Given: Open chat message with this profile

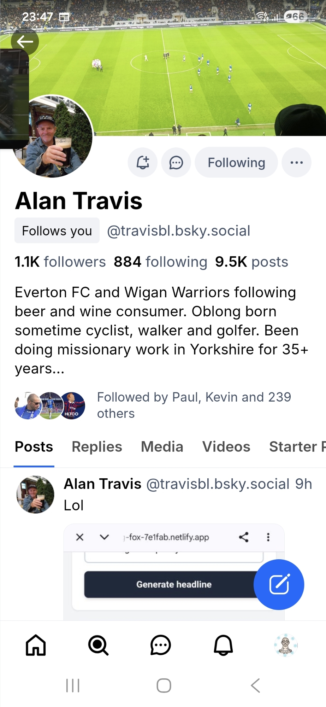Looking at the screenshot, I should tap(176, 163).
